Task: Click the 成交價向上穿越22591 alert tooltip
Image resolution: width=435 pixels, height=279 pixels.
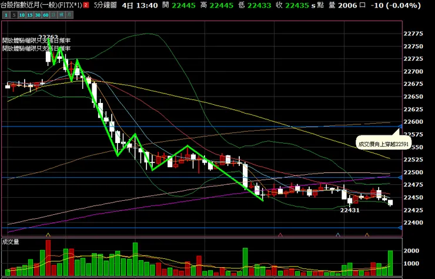Action: tap(383, 142)
